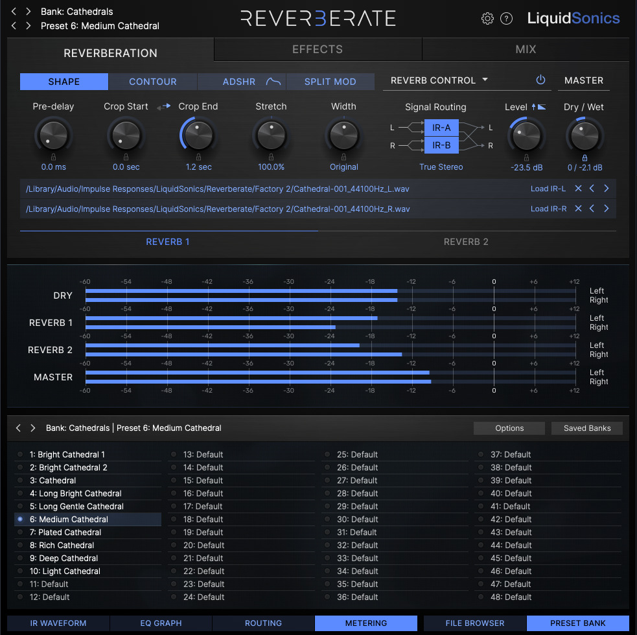The image size is (637, 635).
Task: Clear the IR-R file with X icon
Action: (x=578, y=209)
